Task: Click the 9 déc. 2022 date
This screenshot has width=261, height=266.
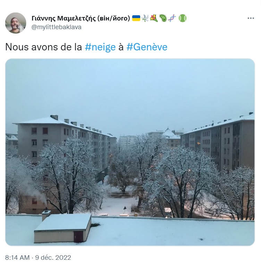Action: coord(53,258)
